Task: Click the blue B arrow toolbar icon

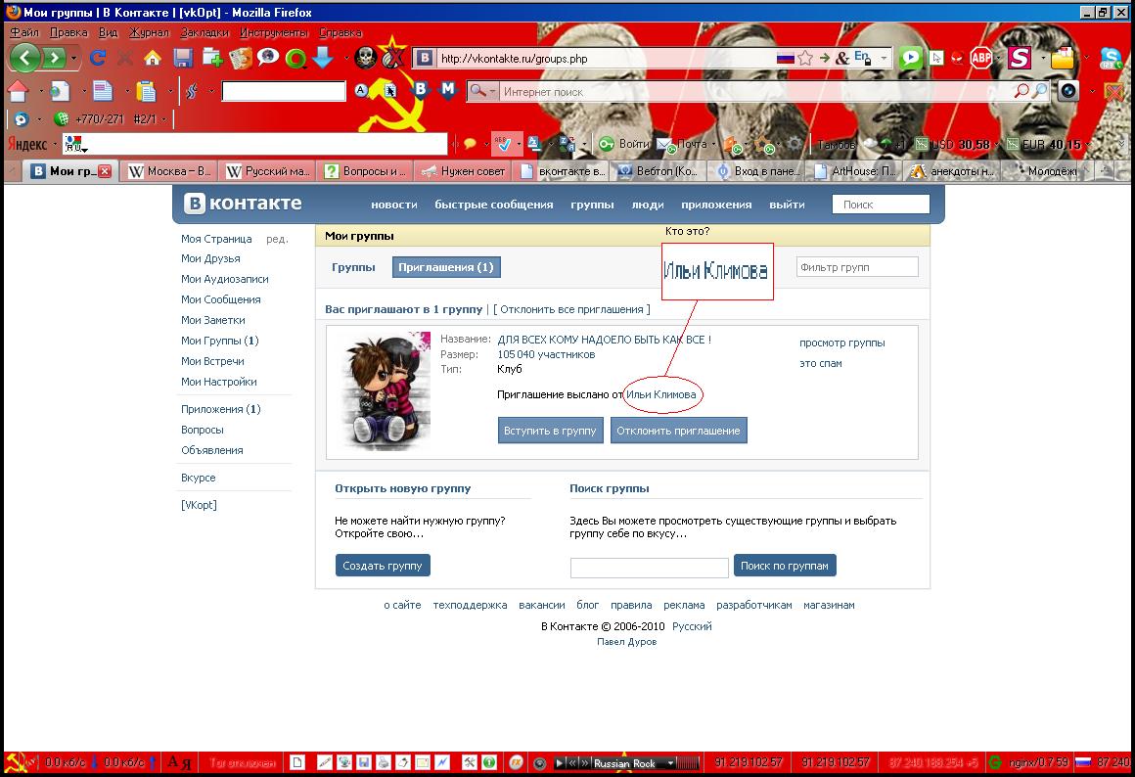Action: pos(420,90)
